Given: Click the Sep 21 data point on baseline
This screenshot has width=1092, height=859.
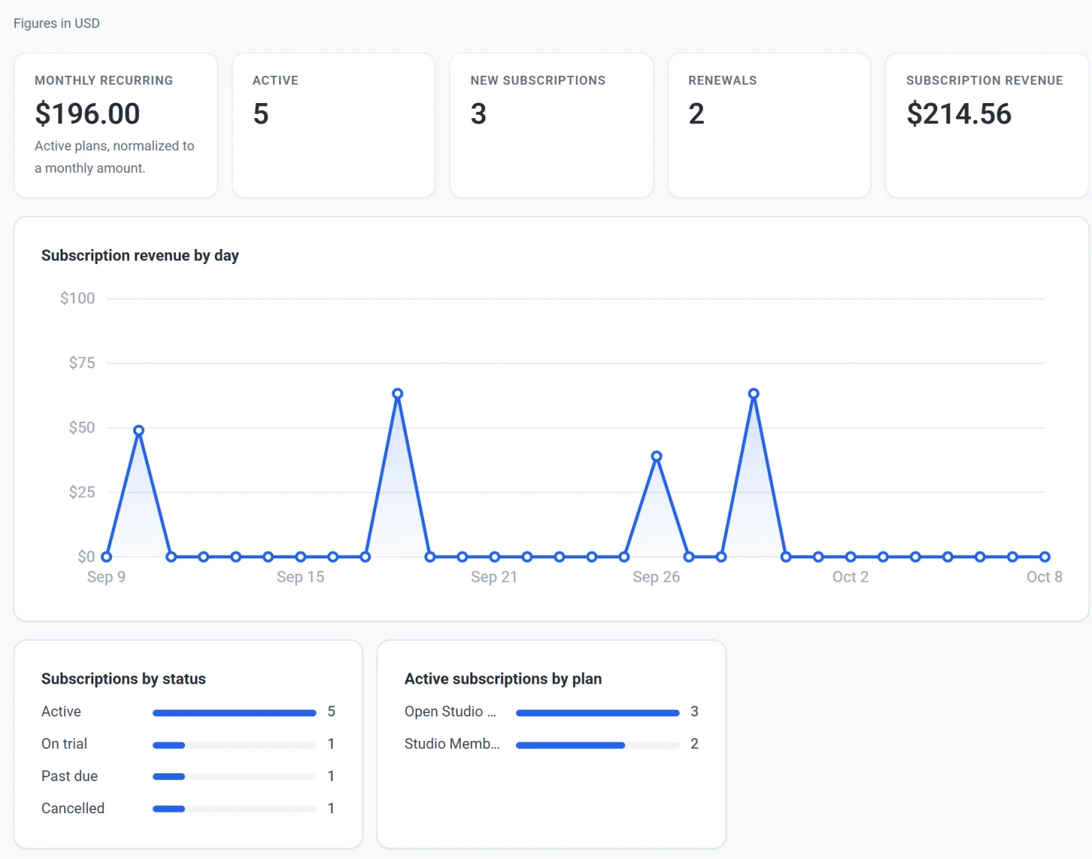Looking at the screenshot, I should [495, 557].
